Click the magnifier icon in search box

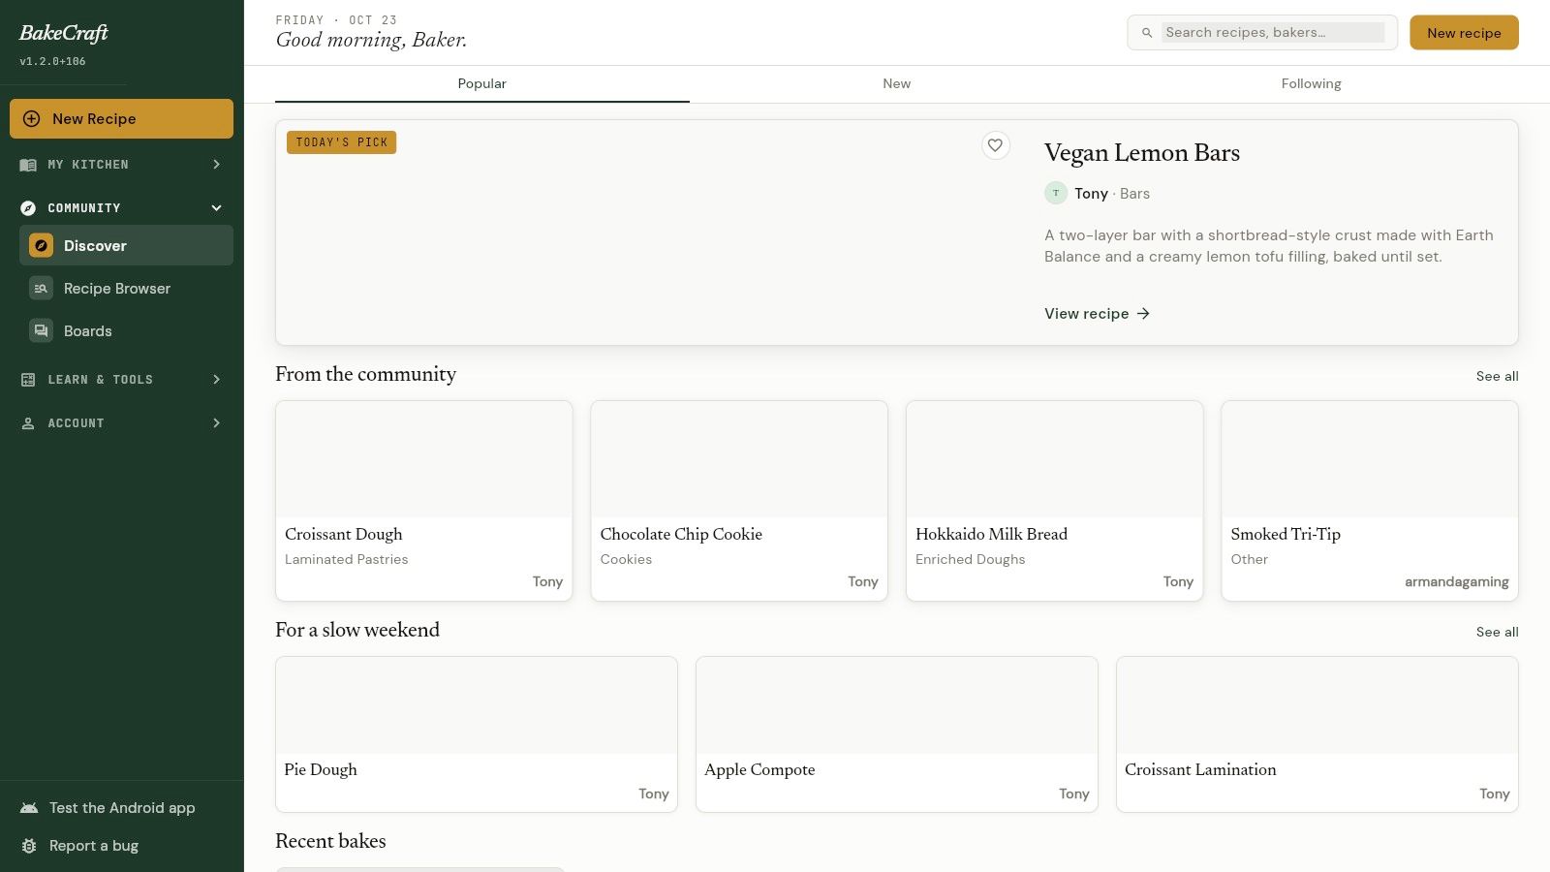(x=1147, y=33)
